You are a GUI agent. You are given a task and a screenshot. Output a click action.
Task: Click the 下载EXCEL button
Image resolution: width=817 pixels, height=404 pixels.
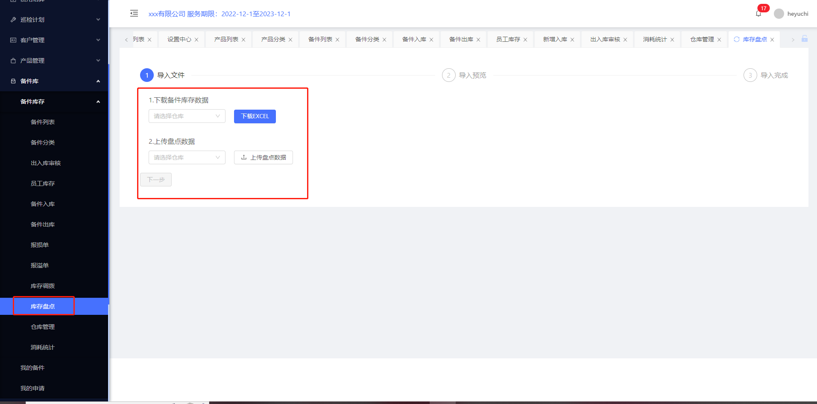[255, 116]
